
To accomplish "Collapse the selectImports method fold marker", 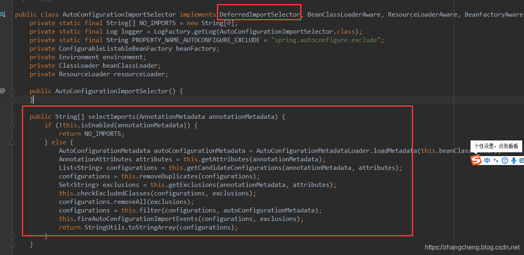I will click(x=12, y=117).
